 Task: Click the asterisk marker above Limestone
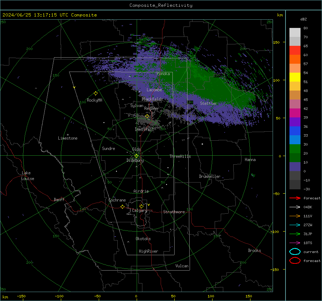pyautogui.click(x=68, y=135)
